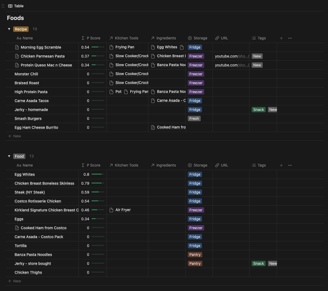Open the more options menu in the Food header

pos(290,165)
